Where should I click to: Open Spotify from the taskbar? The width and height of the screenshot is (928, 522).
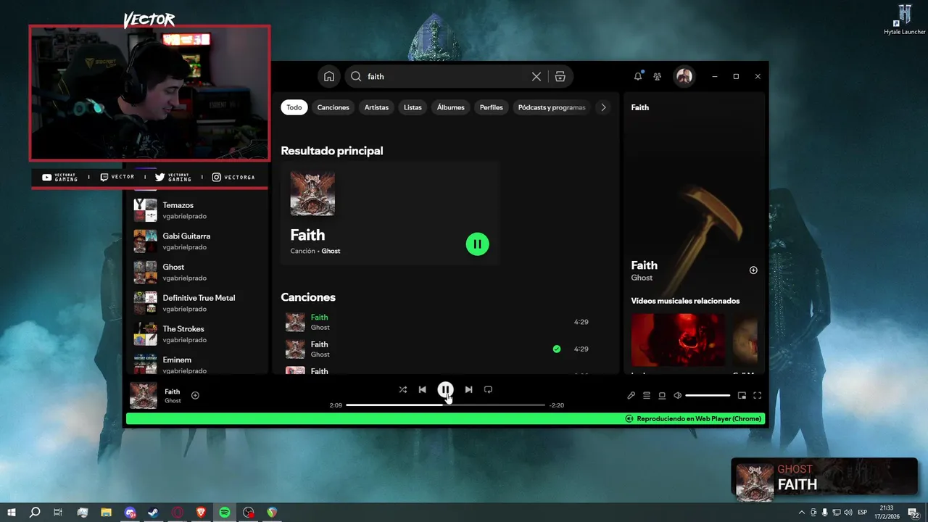(x=225, y=513)
